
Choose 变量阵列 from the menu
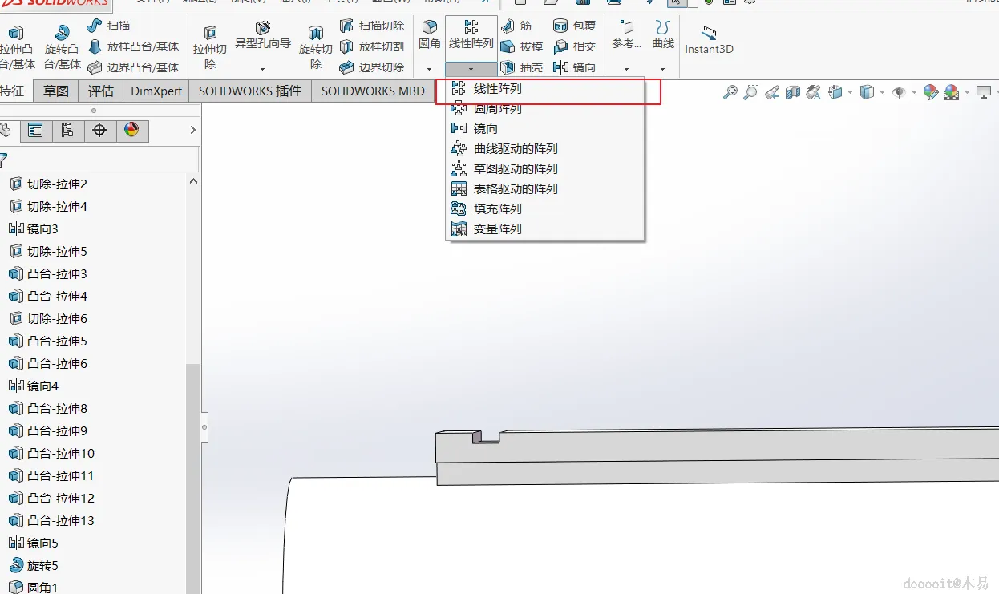point(545,228)
